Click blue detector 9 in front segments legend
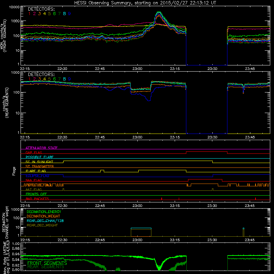 pyautogui.click(x=70, y=14)
